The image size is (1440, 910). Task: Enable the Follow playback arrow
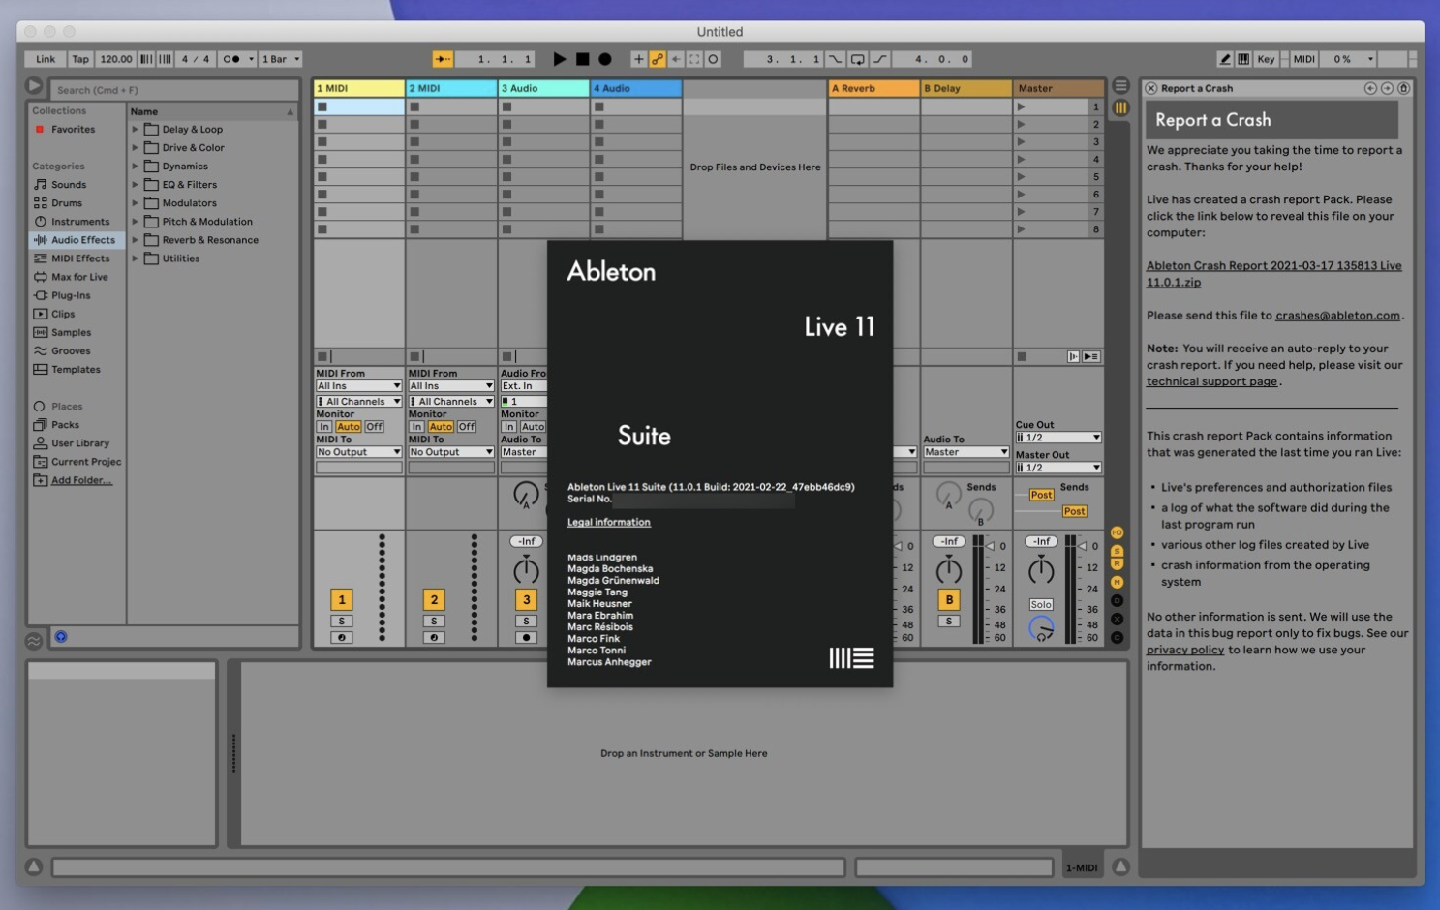[x=441, y=59]
